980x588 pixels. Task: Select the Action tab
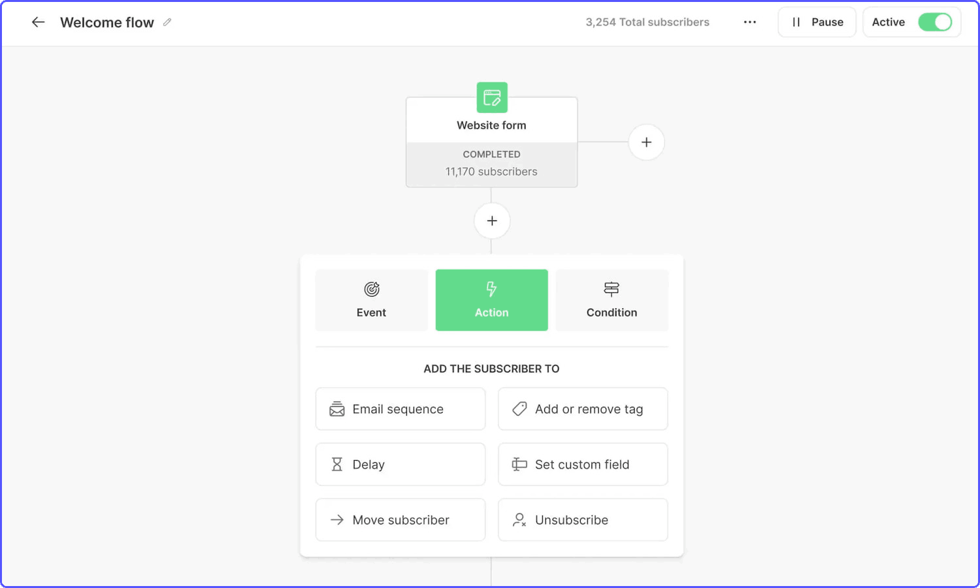pyautogui.click(x=491, y=300)
